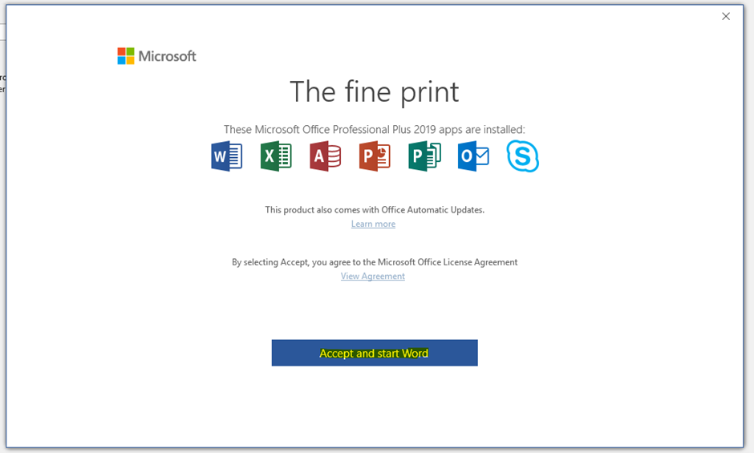This screenshot has height=453, width=754.
Task: Click the Microsoft four-square logo
Action: pyautogui.click(x=126, y=56)
